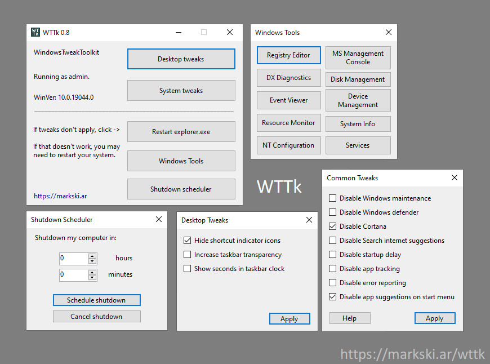This screenshot has height=364, width=490.
Task: Open NT Configuration
Action: point(289,145)
